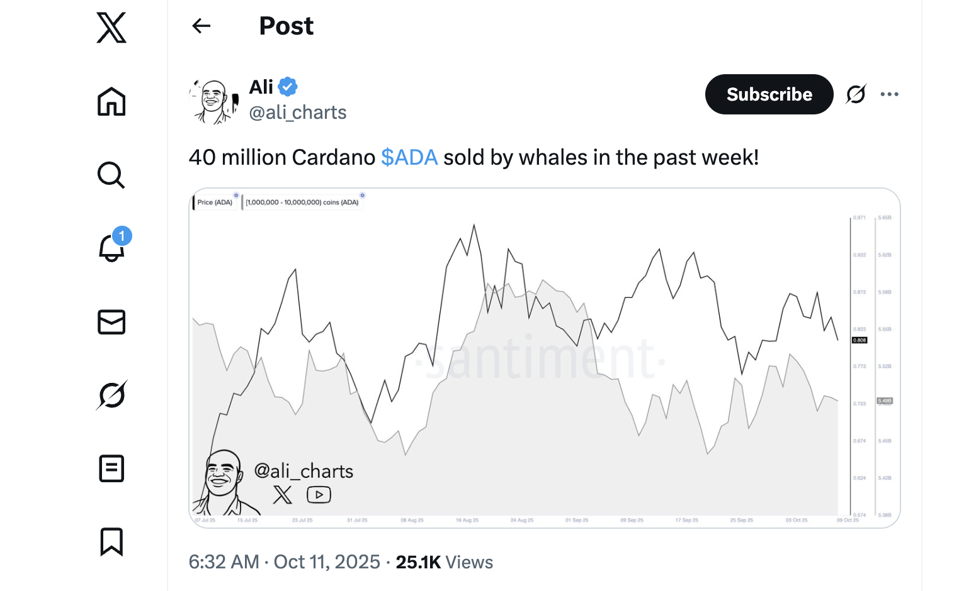Open Notifications with the bell icon
This screenshot has width=976, height=591.
[x=111, y=248]
